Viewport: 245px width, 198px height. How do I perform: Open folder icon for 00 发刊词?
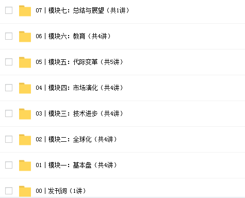[x=25, y=191]
